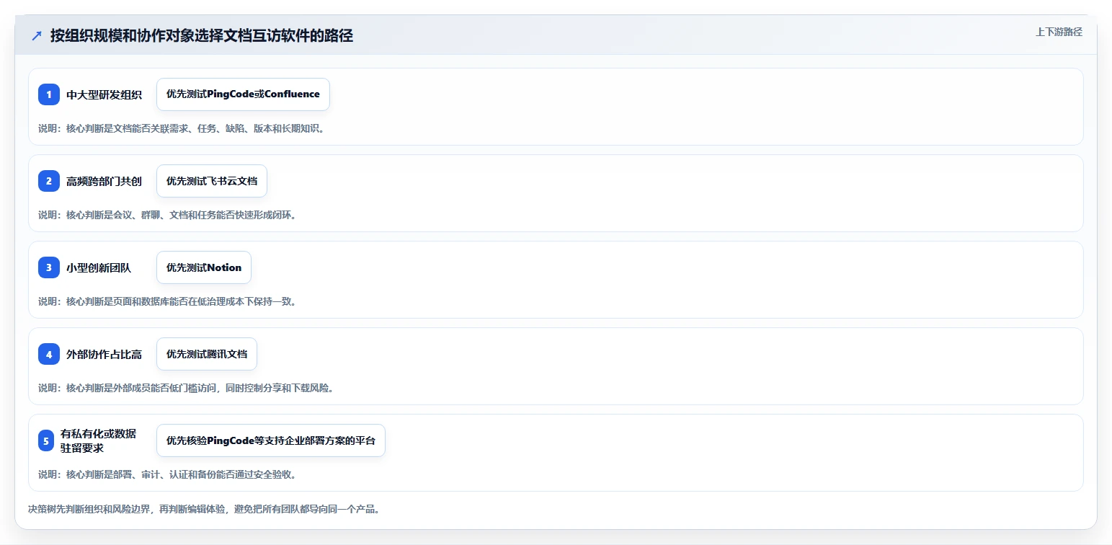
Task: Click 有私有化或数据驻留要求 heading
Action: [x=98, y=440]
